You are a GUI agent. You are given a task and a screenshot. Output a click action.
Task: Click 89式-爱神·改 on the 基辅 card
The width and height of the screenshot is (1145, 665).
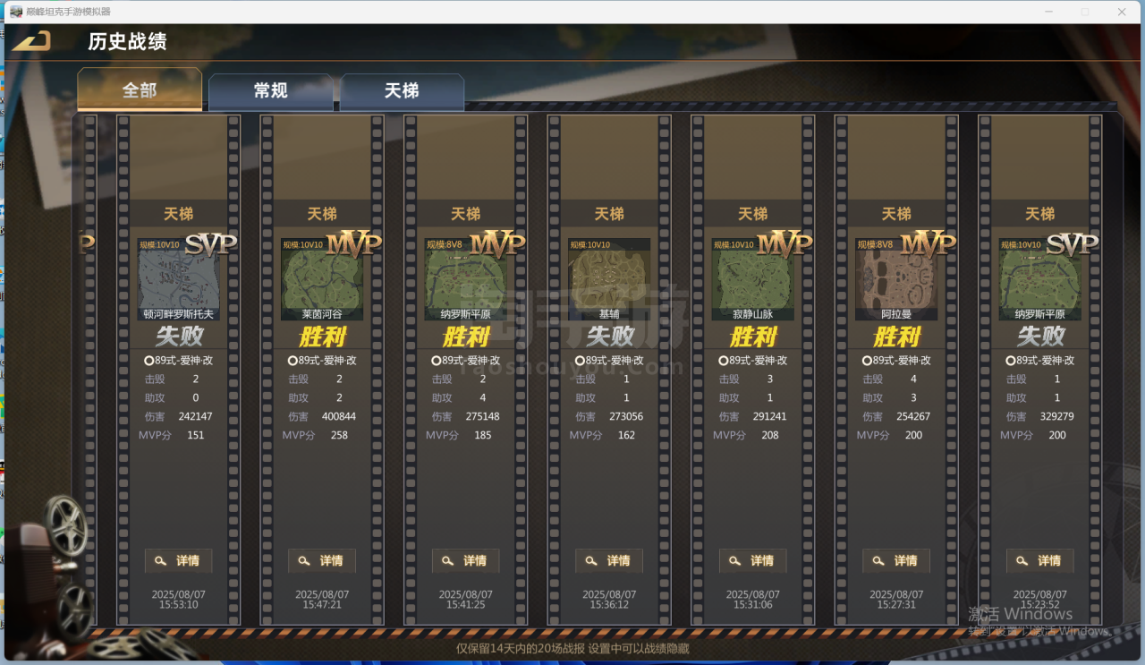(x=609, y=360)
